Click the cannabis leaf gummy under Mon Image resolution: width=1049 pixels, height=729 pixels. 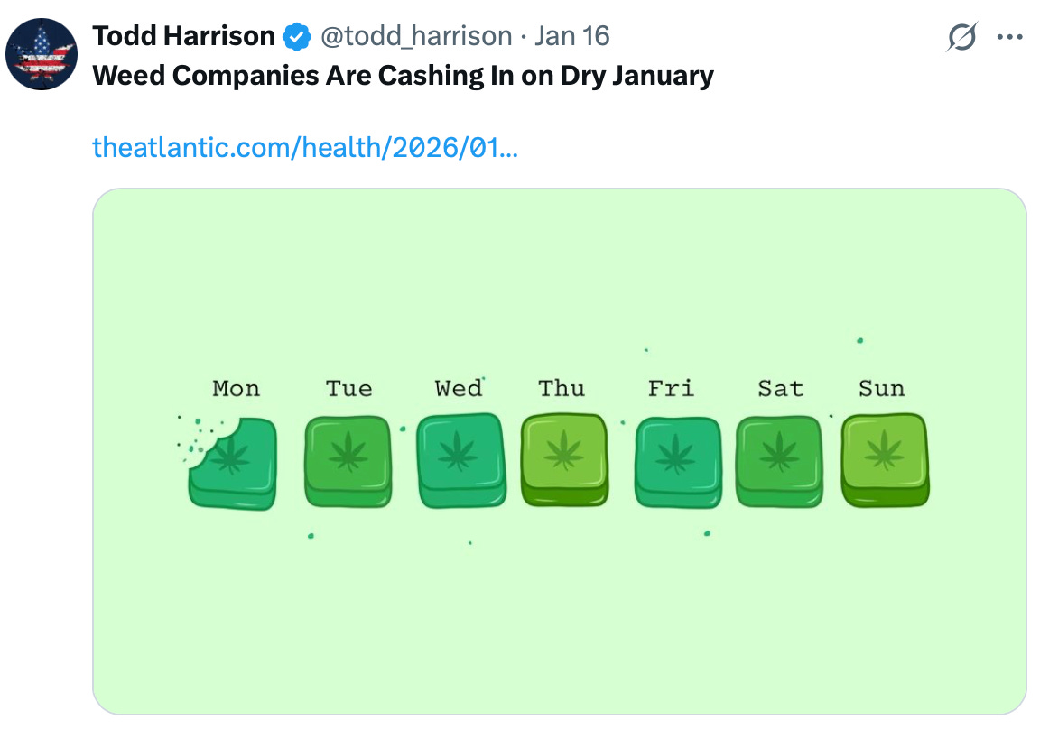[232, 460]
